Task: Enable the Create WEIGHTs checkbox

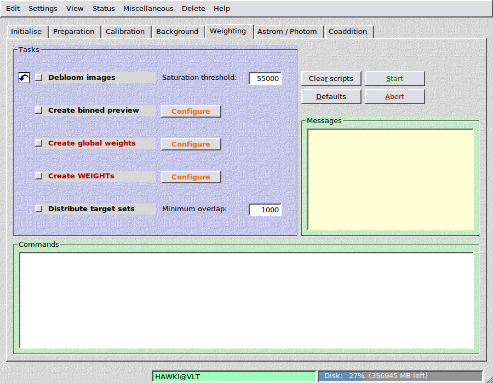Action: point(39,176)
